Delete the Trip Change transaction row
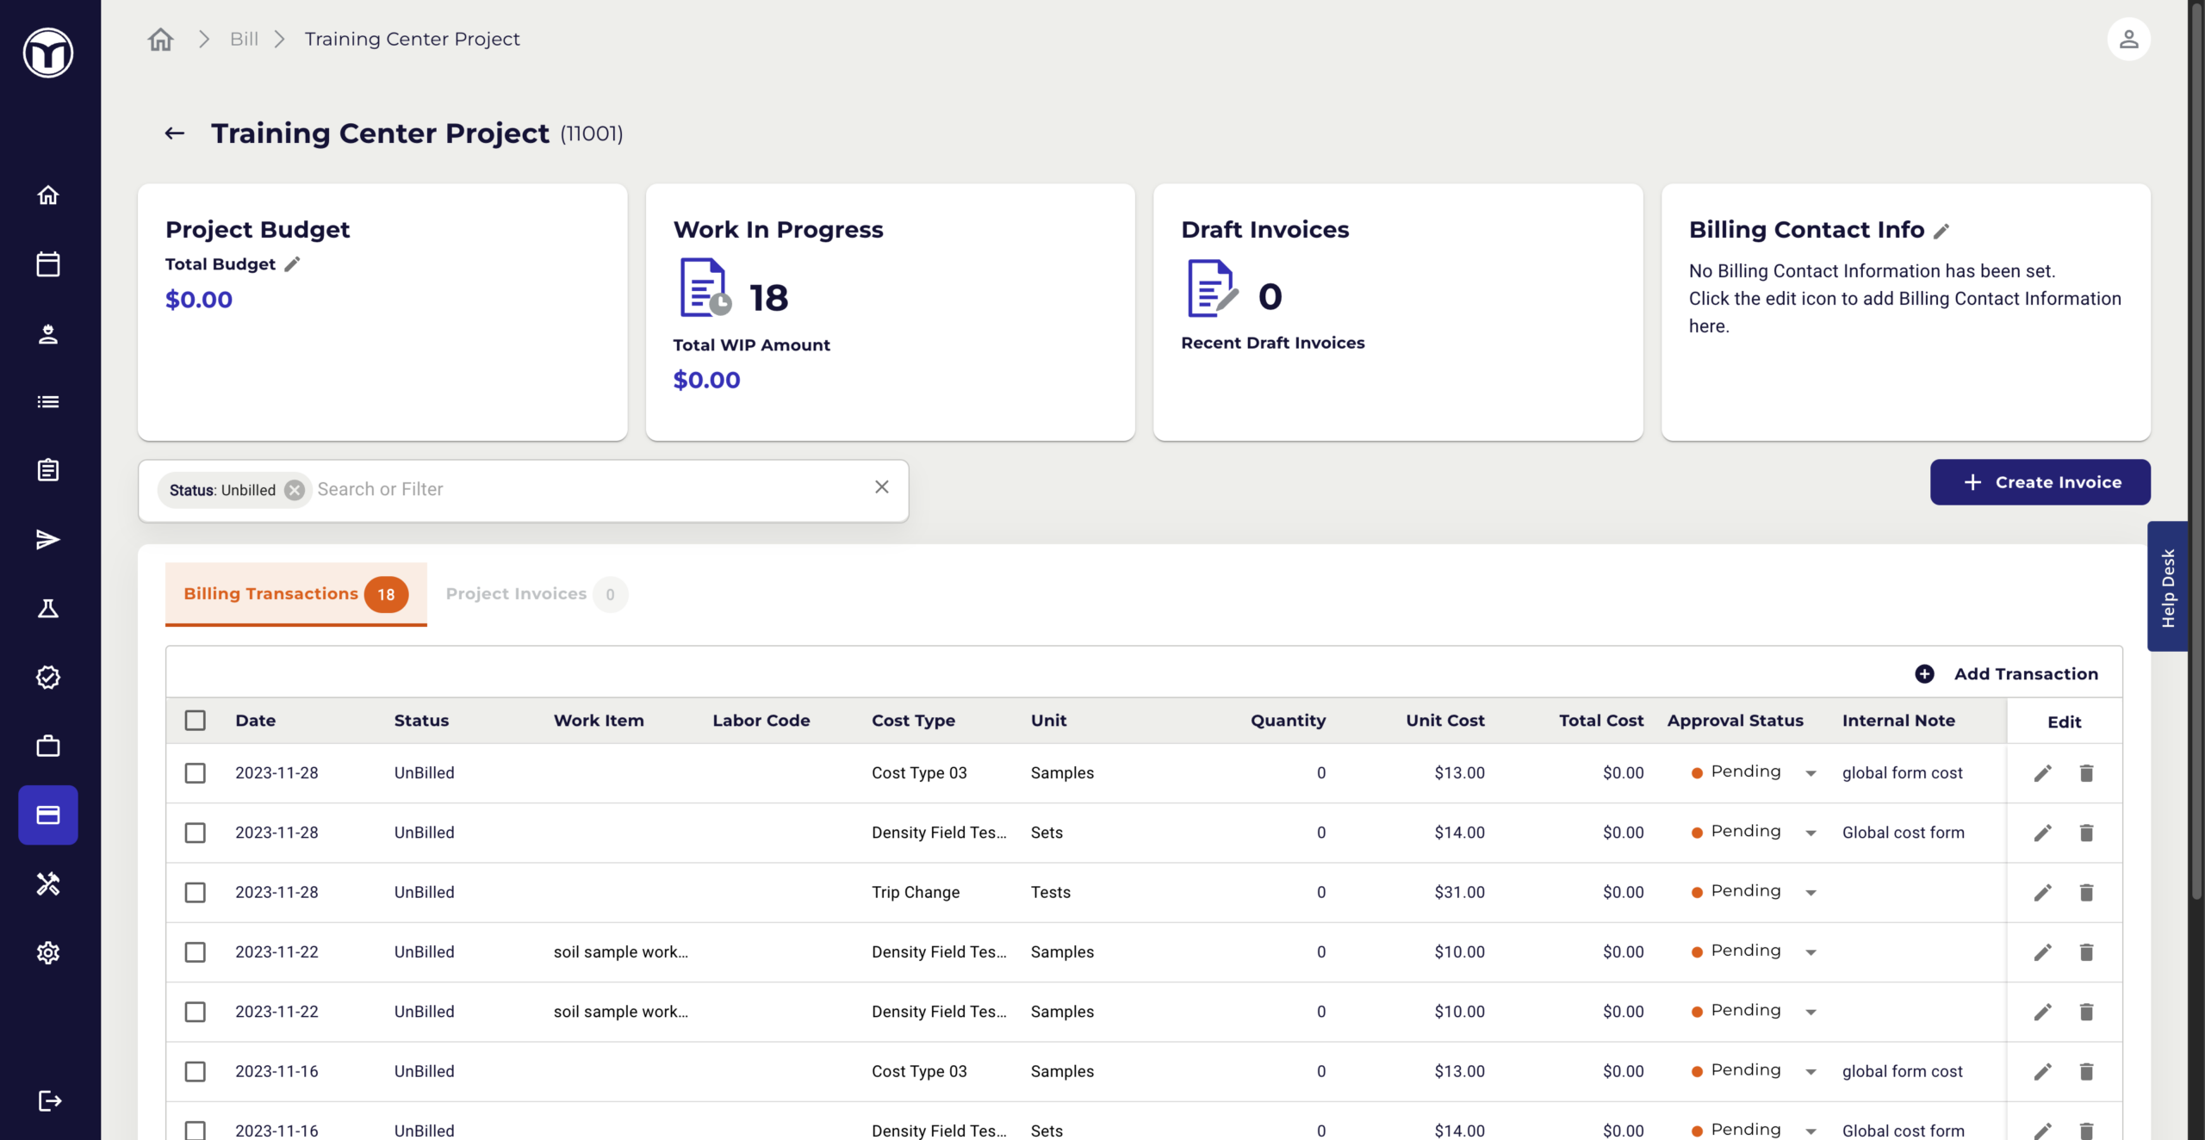2205x1140 pixels. pos(2086,893)
